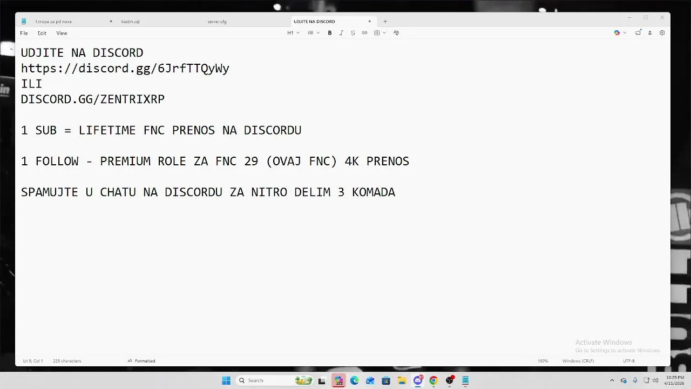The width and height of the screenshot is (691, 389).
Task: Click UTF-8 encoding indicator
Action: pyautogui.click(x=629, y=361)
